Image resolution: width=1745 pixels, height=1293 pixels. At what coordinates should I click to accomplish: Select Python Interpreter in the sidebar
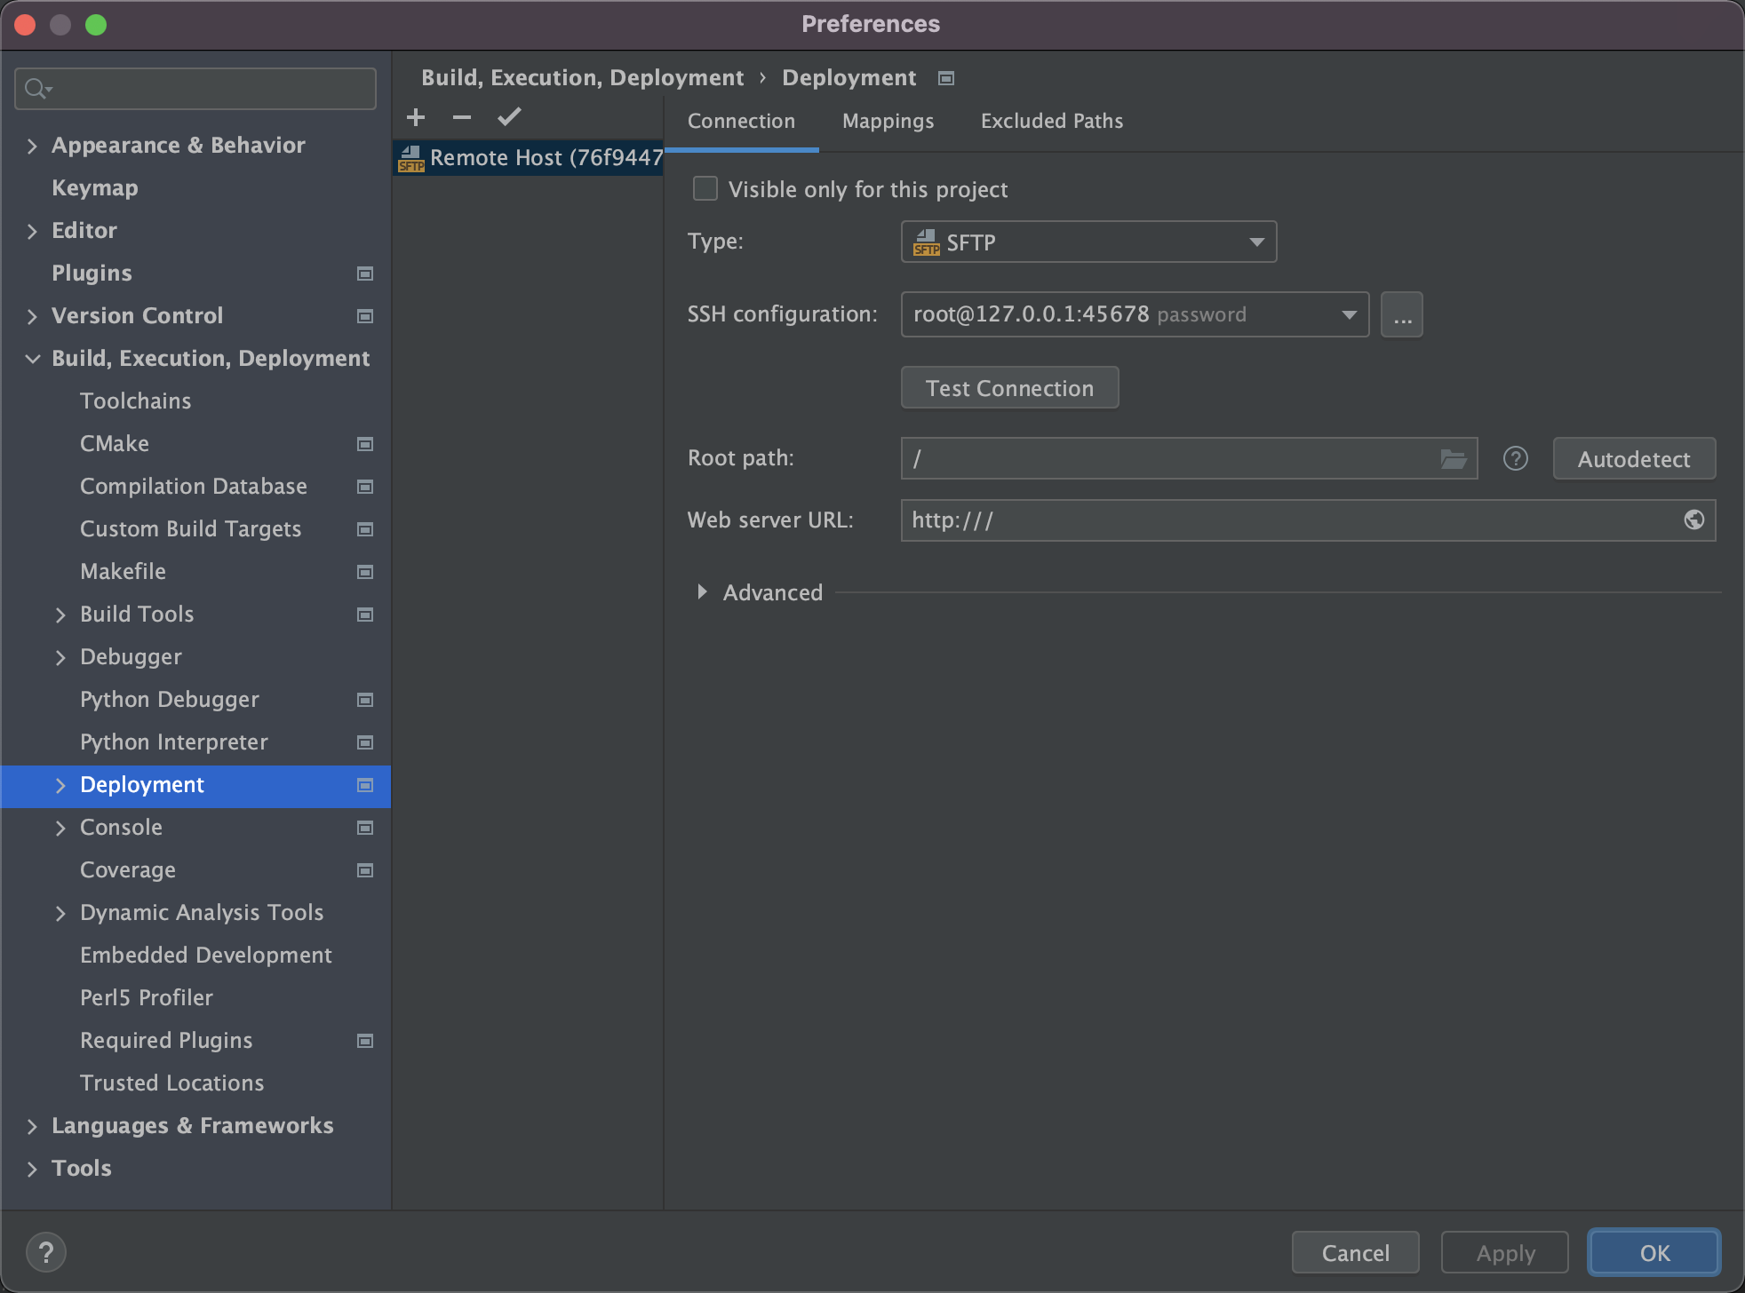174,742
